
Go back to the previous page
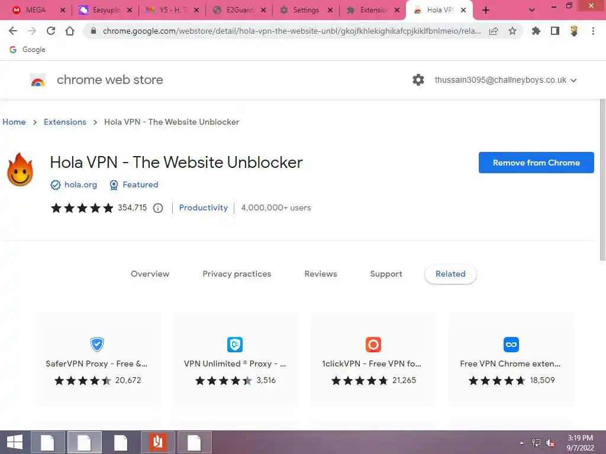pos(13,31)
